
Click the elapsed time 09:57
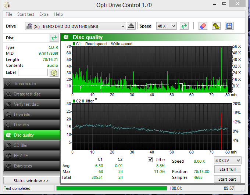[229, 188]
